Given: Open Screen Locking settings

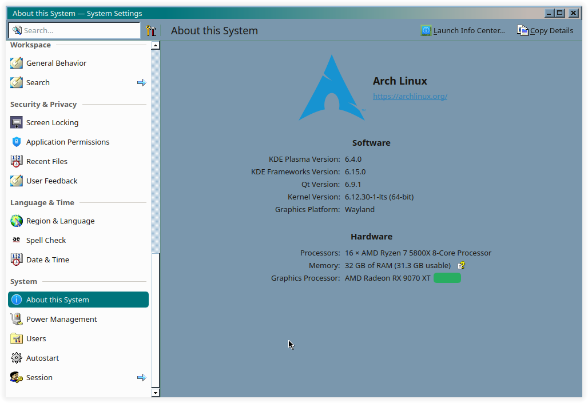Looking at the screenshot, I should coord(78,122).
